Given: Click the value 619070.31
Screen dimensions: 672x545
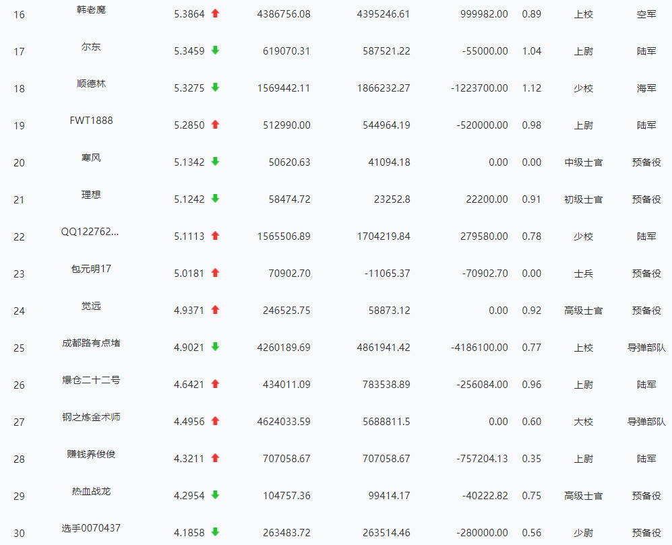Looking at the screenshot, I should click(x=286, y=51).
